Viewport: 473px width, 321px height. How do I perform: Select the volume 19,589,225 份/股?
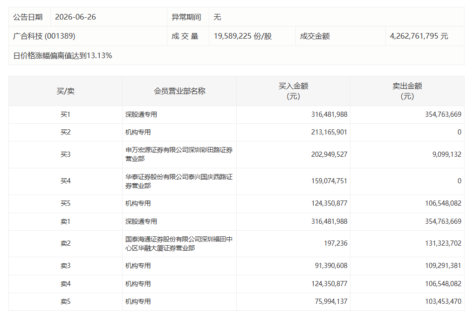click(x=243, y=36)
